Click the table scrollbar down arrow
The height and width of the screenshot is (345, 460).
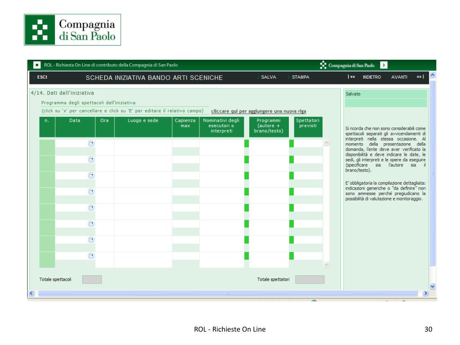(x=326, y=265)
